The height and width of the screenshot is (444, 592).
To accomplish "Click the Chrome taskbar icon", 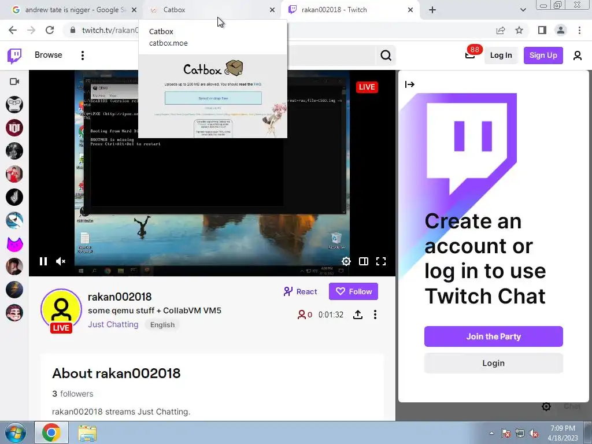I will tap(51, 432).
